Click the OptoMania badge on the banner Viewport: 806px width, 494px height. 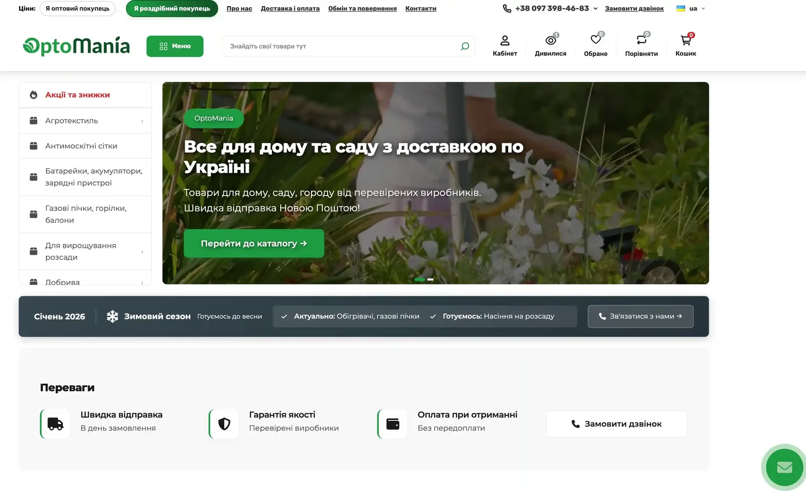214,118
